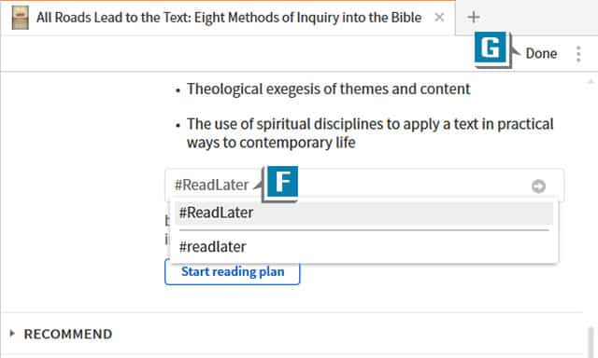598x358 pixels.
Task: Click the callout marker G
Action: tap(491, 48)
